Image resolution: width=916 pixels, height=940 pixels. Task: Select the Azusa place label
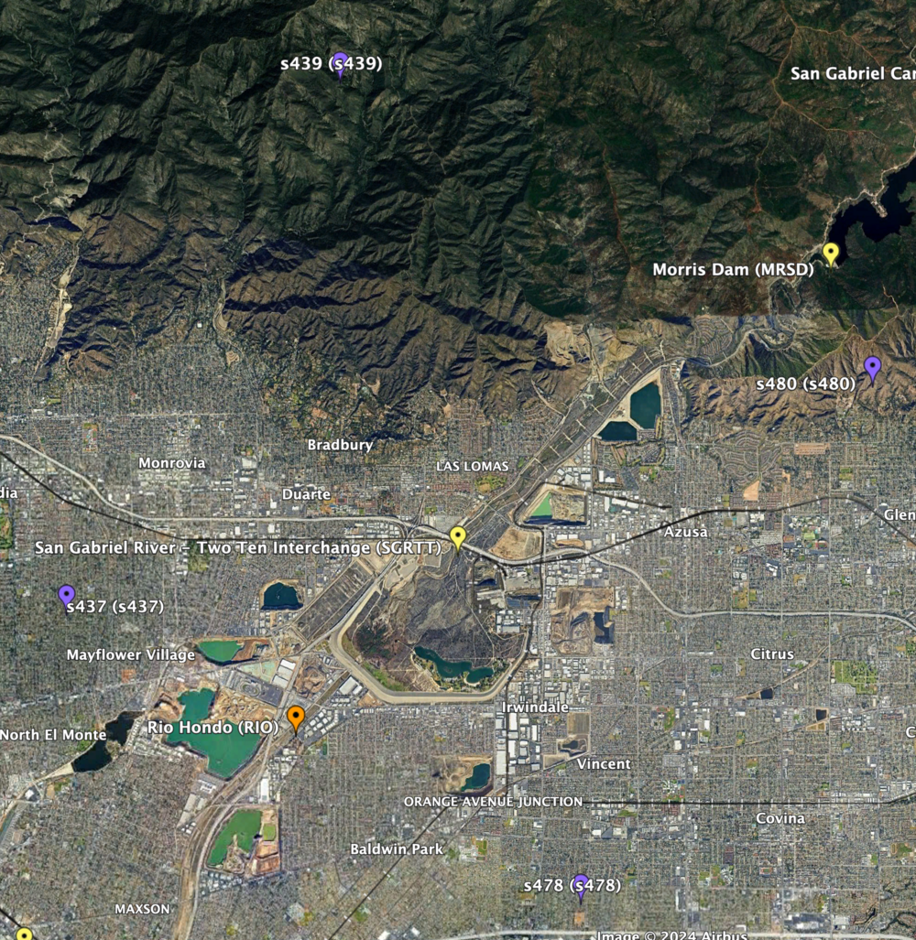pyautogui.click(x=686, y=532)
